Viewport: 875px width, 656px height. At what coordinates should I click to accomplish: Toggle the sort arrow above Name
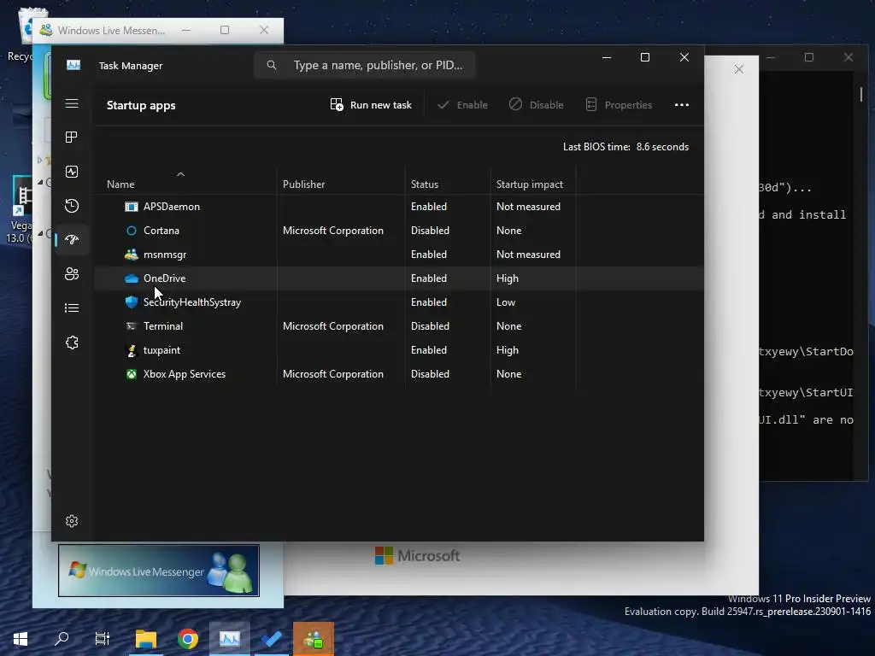180,174
